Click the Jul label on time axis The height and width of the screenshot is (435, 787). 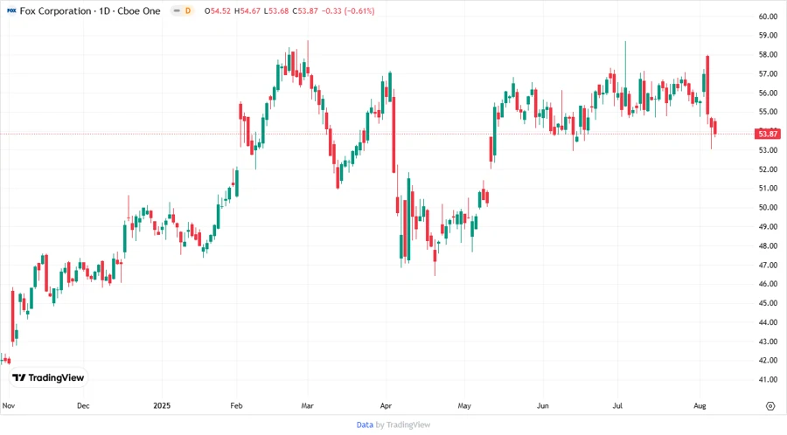(617, 405)
